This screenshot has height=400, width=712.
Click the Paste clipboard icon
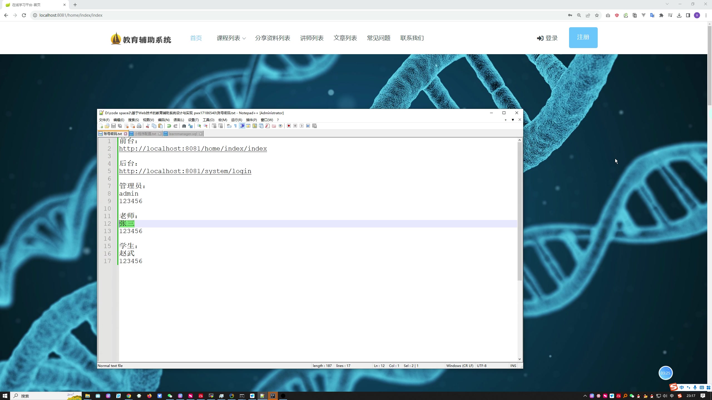pos(160,126)
